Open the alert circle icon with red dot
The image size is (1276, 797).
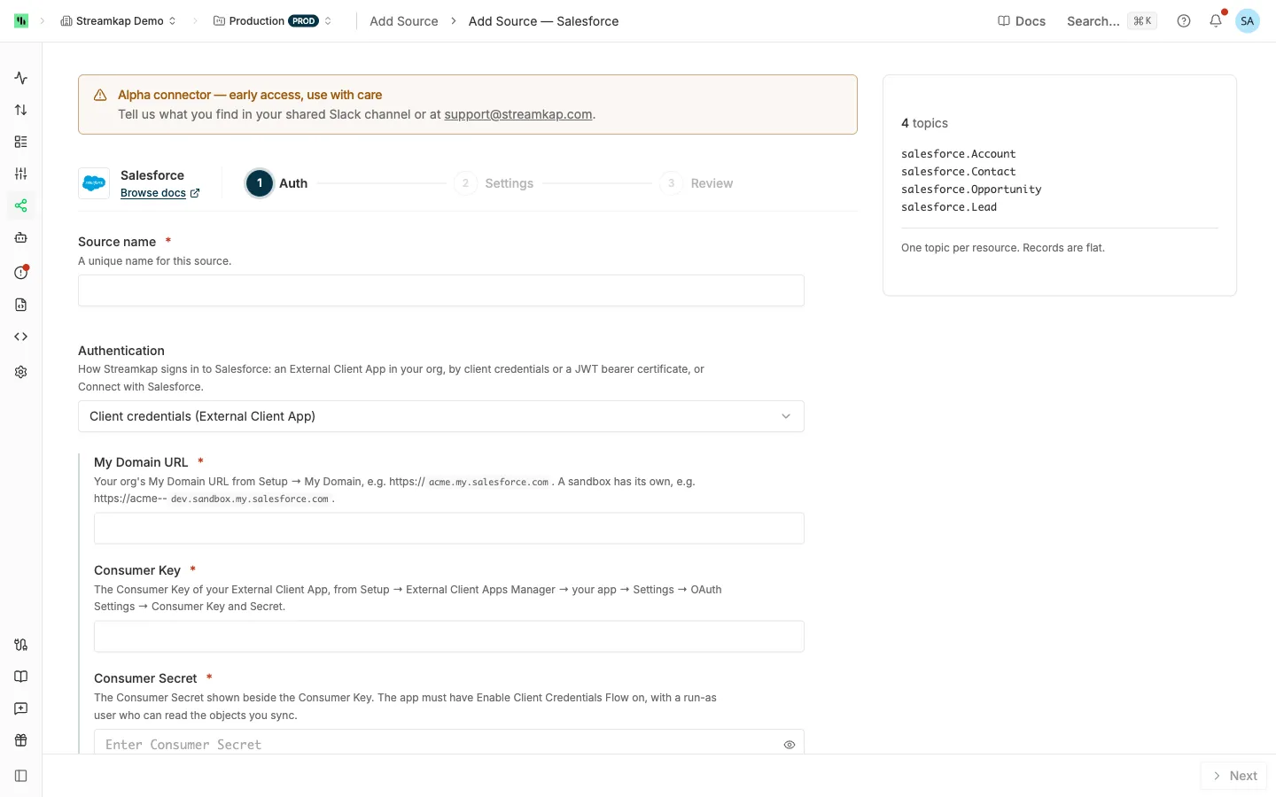pos(21,272)
